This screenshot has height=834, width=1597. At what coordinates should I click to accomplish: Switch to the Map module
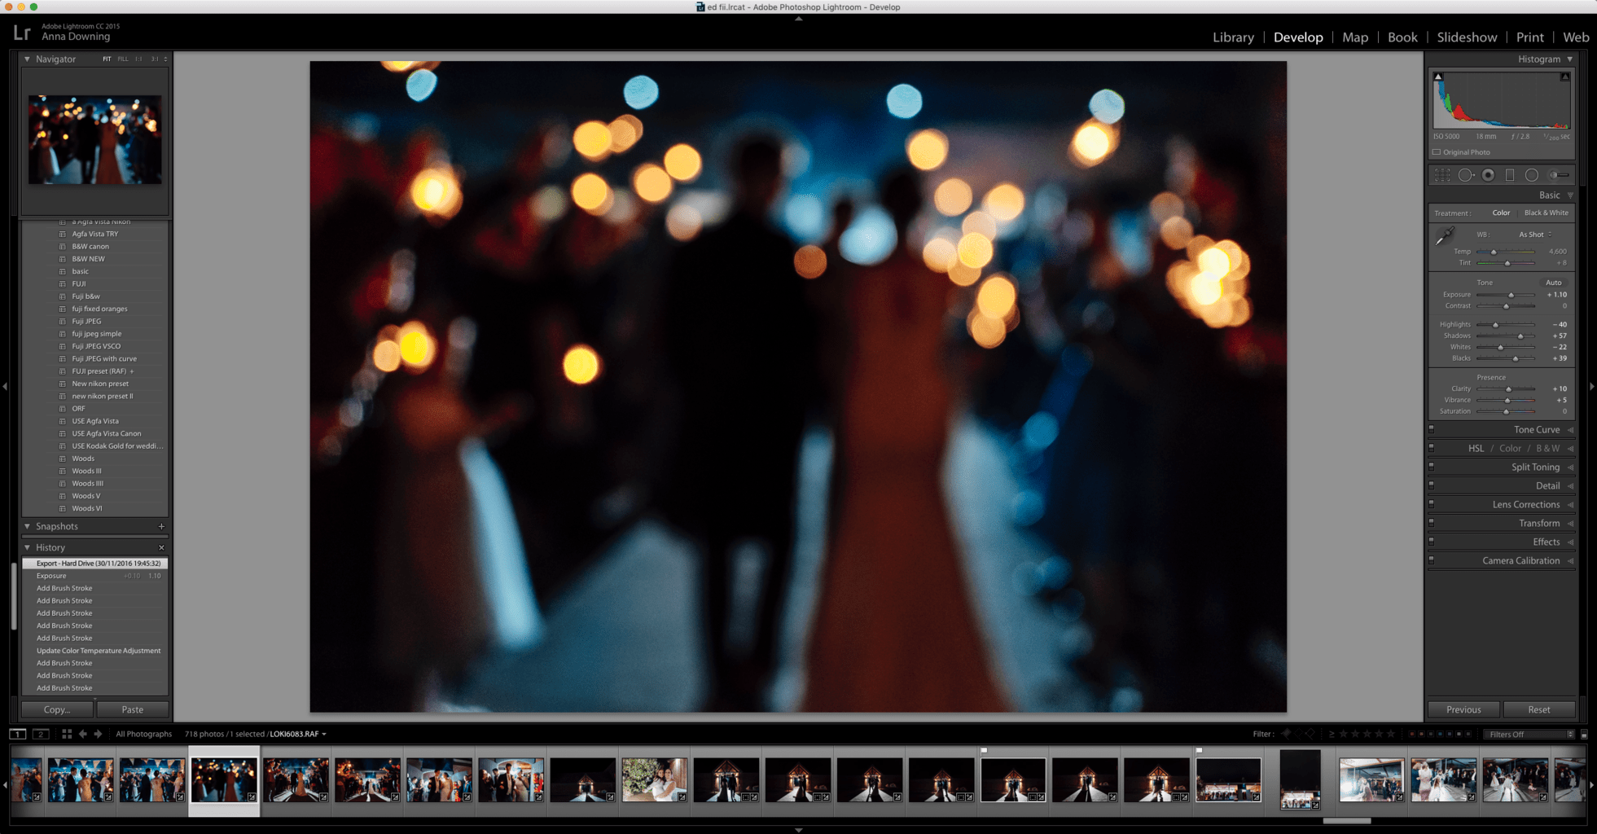tap(1355, 37)
